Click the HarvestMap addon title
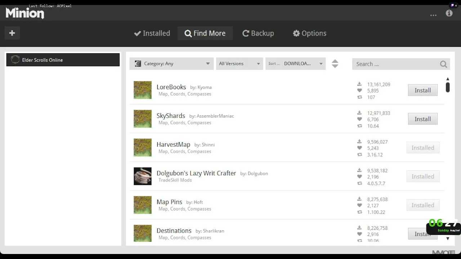Viewport: 461px width, 259px height. coord(173,145)
